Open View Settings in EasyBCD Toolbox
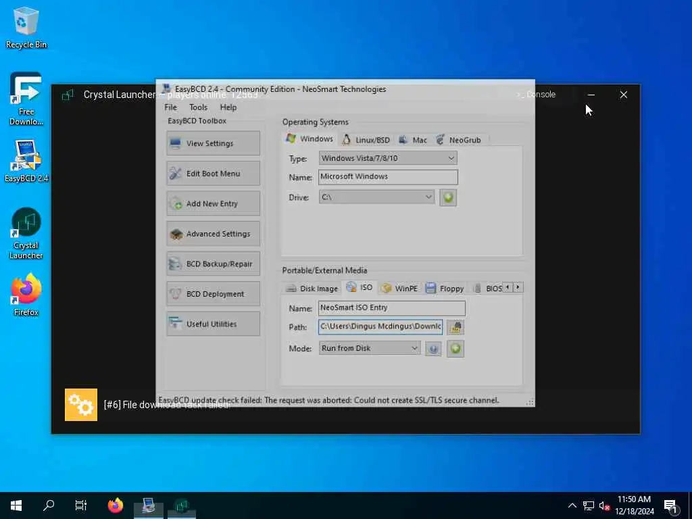692x519 pixels. click(213, 143)
